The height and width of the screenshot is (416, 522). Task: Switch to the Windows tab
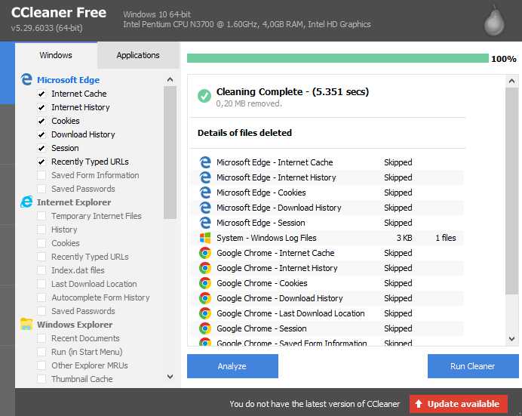click(56, 55)
